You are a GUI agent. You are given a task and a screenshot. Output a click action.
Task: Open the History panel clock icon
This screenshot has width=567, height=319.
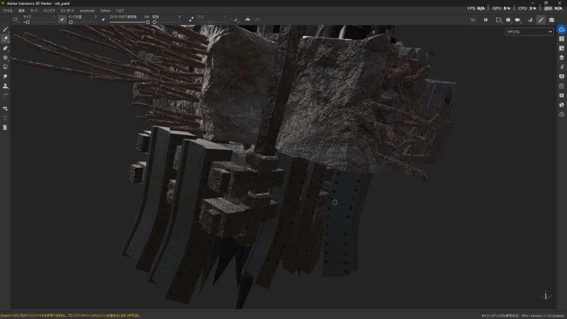[561, 114]
